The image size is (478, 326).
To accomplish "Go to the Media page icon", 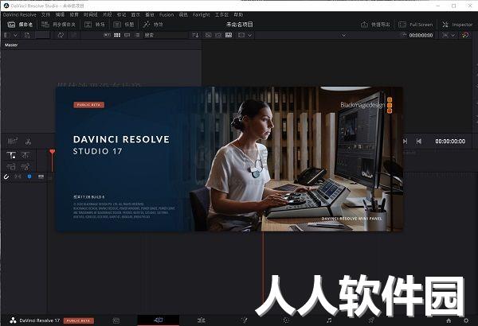I will tap(116, 320).
